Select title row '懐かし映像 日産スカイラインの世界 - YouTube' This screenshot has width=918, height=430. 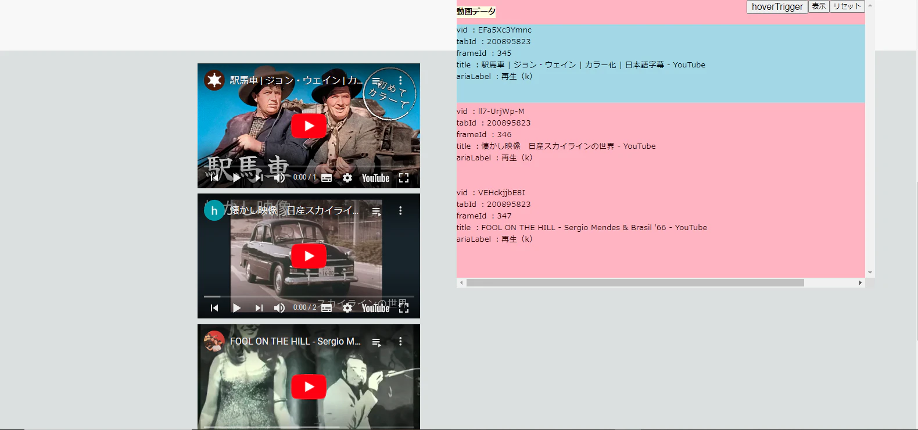556,146
